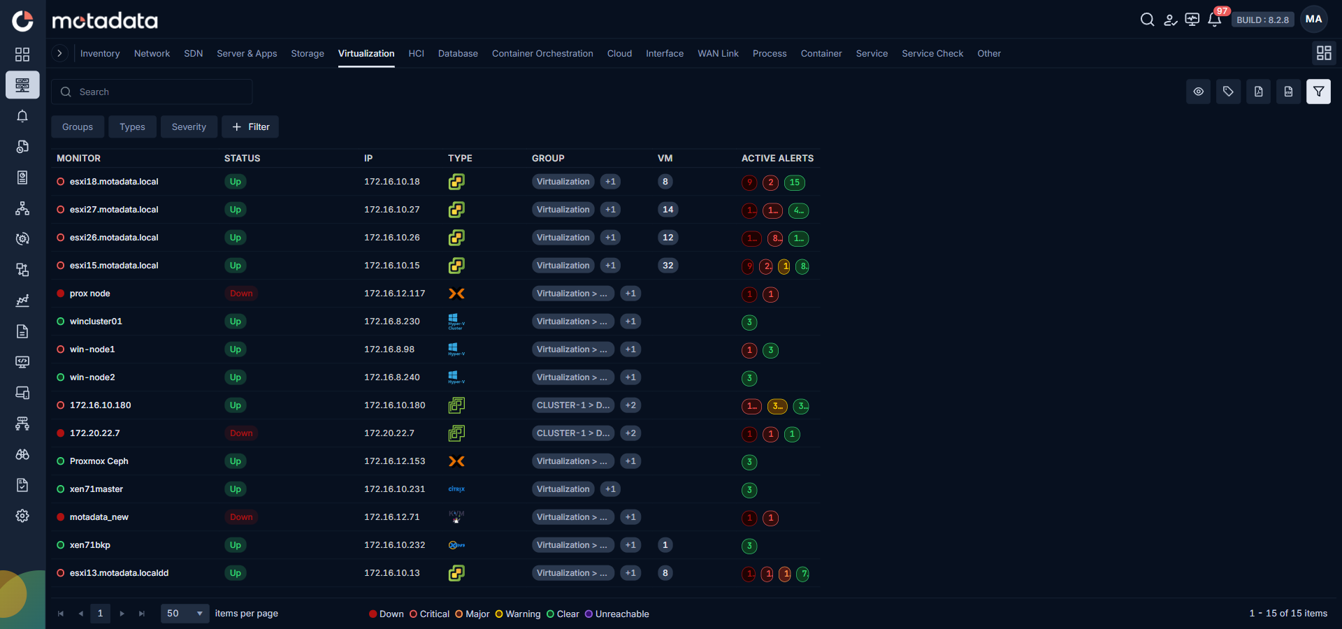The height and width of the screenshot is (629, 1342).
Task: Click the global search magnifier in header
Action: pos(1147,20)
